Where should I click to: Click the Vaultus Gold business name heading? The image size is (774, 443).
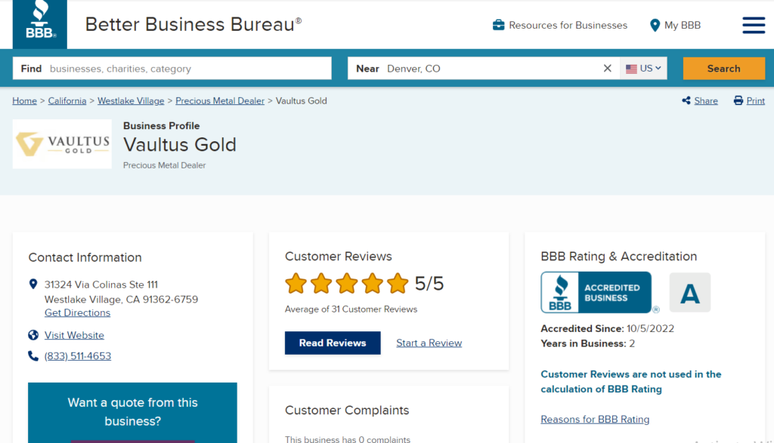point(180,145)
